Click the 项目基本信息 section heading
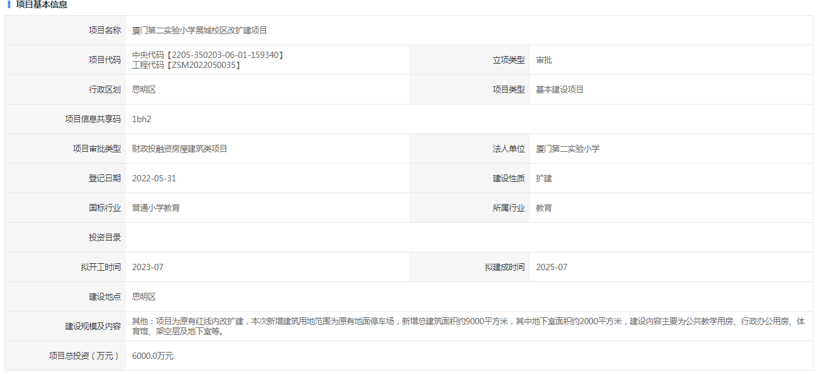818x374 pixels. [x=42, y=5]
